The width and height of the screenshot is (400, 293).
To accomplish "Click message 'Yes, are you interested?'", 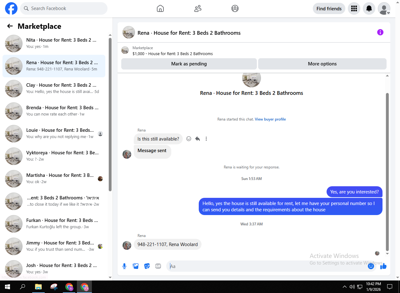I will point(354,192).
